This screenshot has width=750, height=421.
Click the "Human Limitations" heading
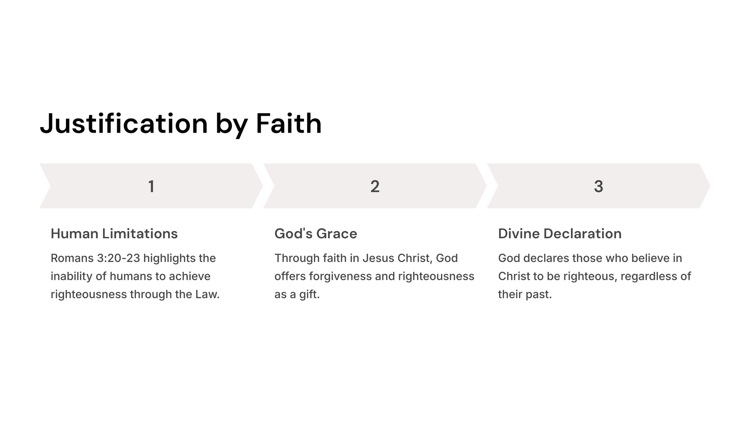tap(114, 234)
